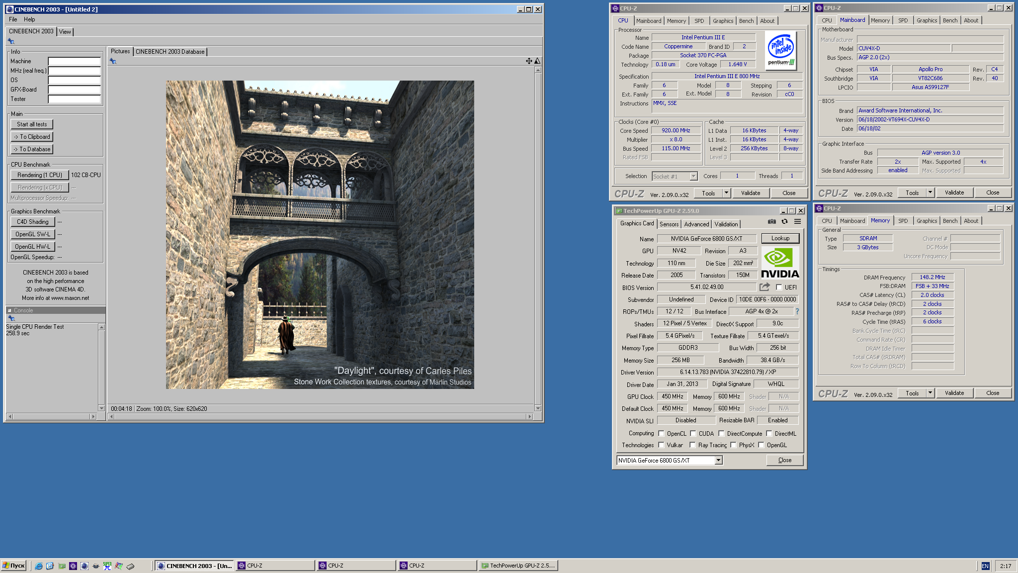Click into the Machine input field
Screen dimensions: 1018x573
point(75,61)
